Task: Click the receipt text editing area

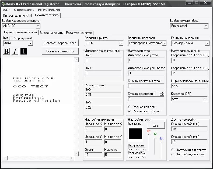Action: pos(39,106)
